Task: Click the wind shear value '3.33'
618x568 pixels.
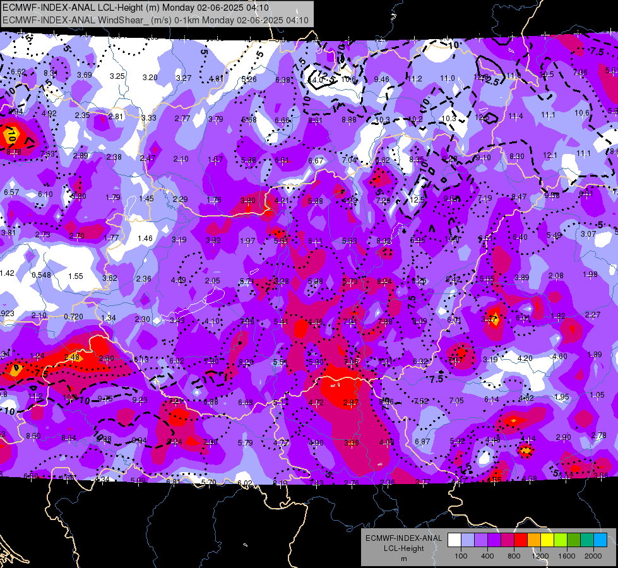Action: [149, 117]
